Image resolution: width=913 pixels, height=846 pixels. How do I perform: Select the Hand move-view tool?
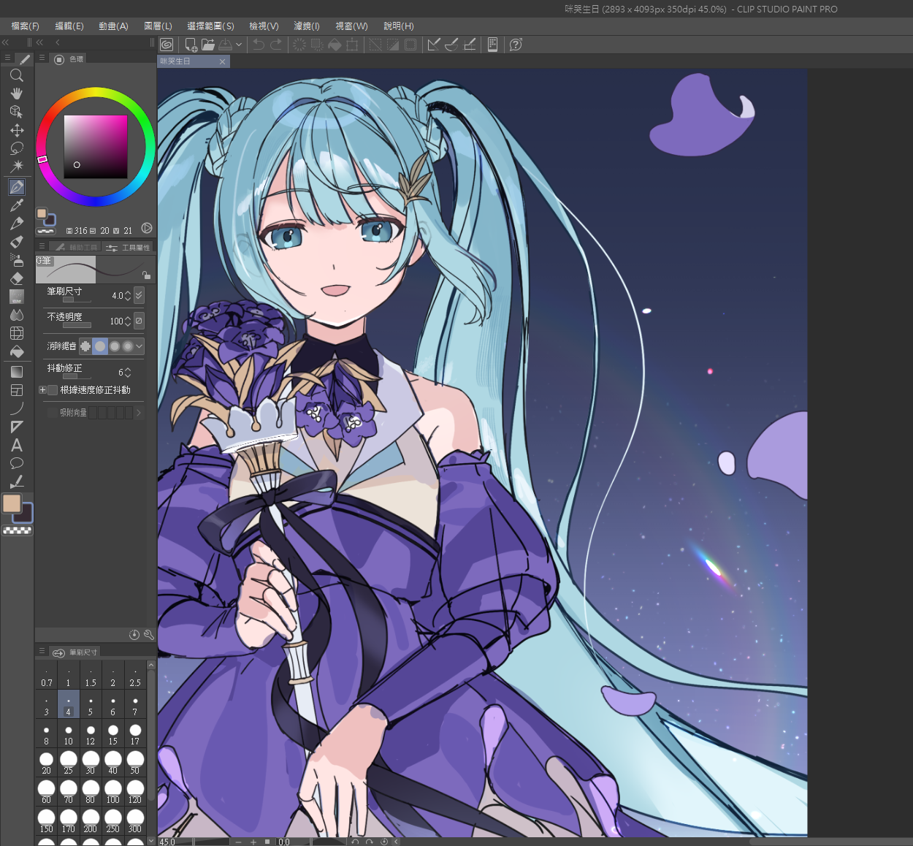[17, 94]
